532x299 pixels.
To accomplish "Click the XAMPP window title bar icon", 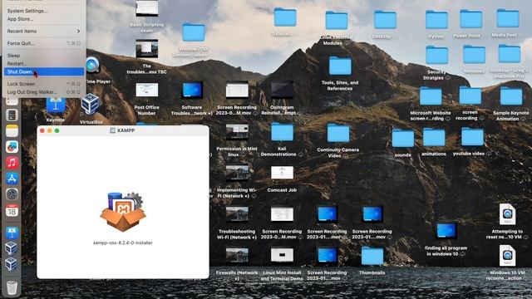I will [113, 130].
